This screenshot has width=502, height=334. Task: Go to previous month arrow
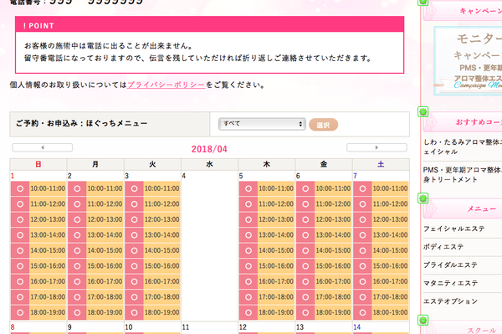[43, 147]
